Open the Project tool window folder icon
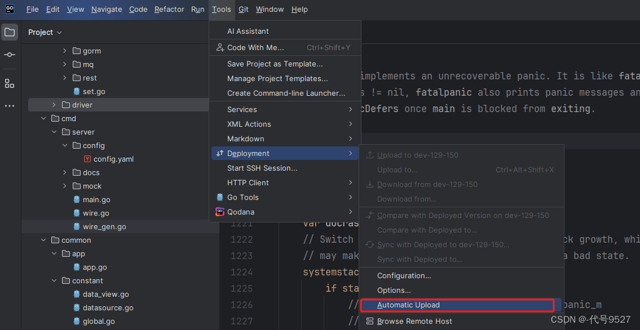 10,32
